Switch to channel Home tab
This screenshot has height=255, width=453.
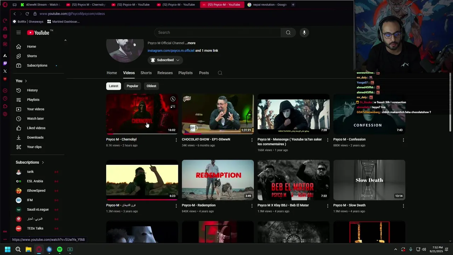coord(112,73)
